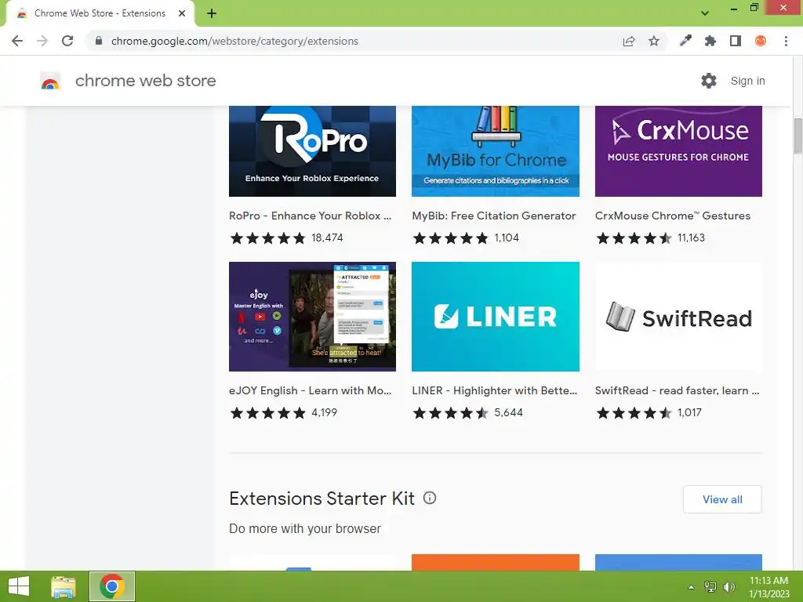The height and width of the screenshot is (602, 803).
Task: Click eJOY rating count 4,199
Action: pyautogui.click(x=324, y=412)
